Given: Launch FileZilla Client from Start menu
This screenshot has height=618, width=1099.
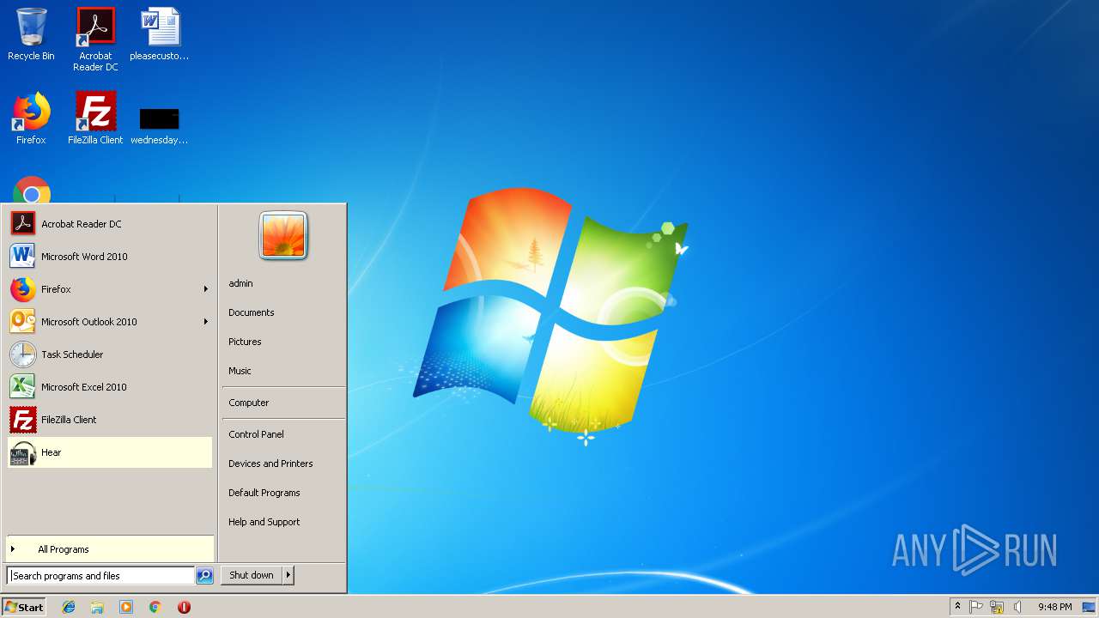Looking at the screenshot, I should tap(109, 420).
